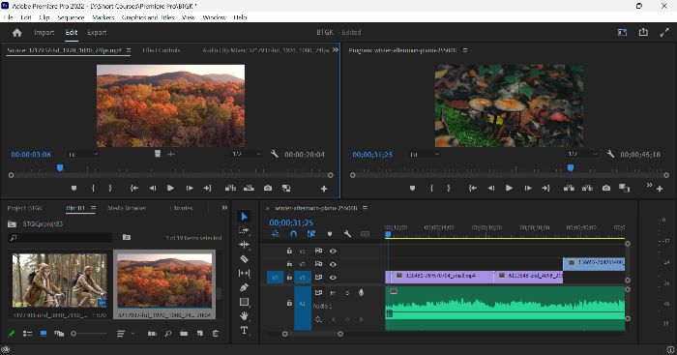Expand the Source panel tabs overflow chevron
Viewport: 677px width, 355px height.
click(335, 50)
